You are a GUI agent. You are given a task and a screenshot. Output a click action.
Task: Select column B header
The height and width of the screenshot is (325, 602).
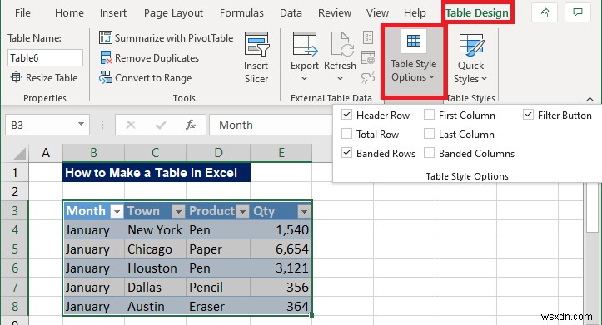[x=93, y=153]
